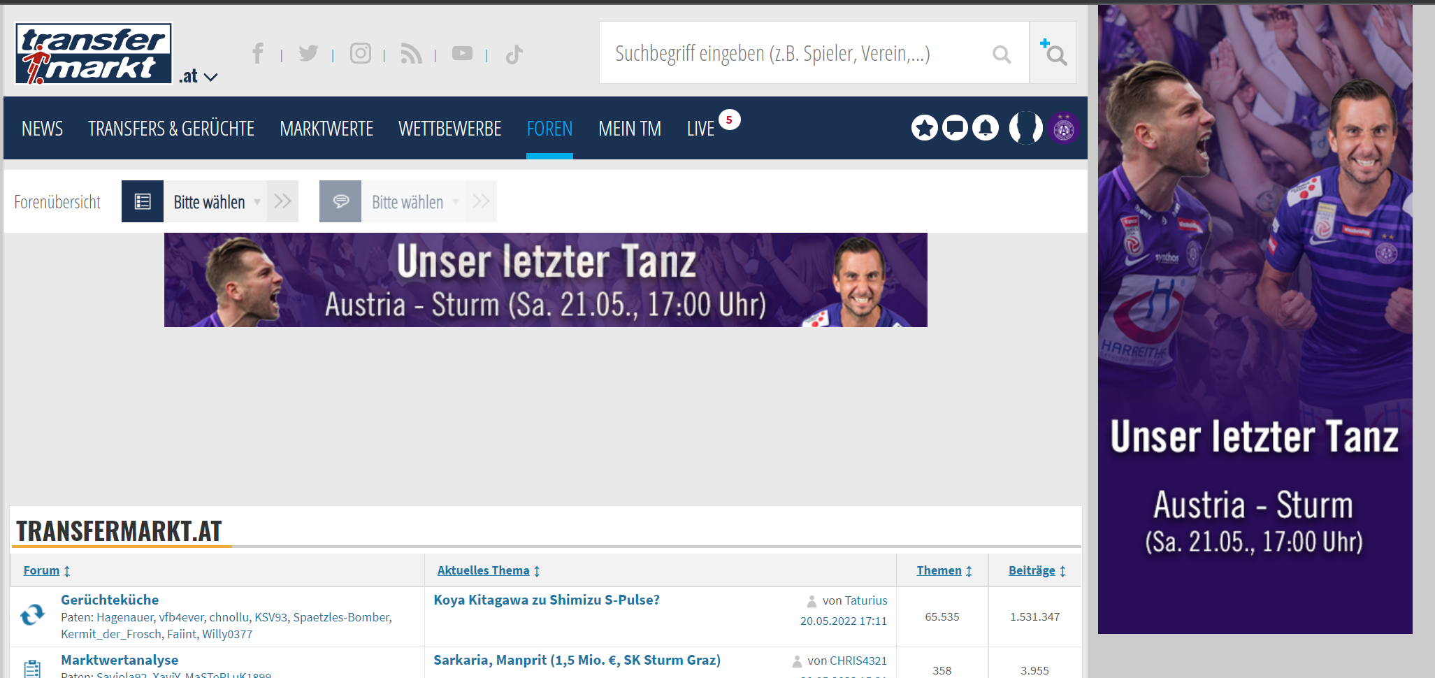Open Sarkaria, Manprit SK Sturm Graz thread

point(577,660)
